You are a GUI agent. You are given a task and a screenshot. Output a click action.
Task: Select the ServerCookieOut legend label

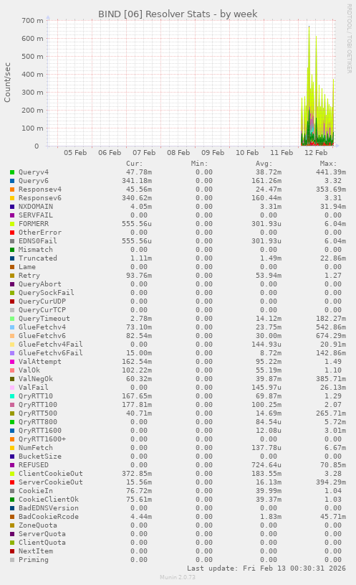[x=51, y=482]
